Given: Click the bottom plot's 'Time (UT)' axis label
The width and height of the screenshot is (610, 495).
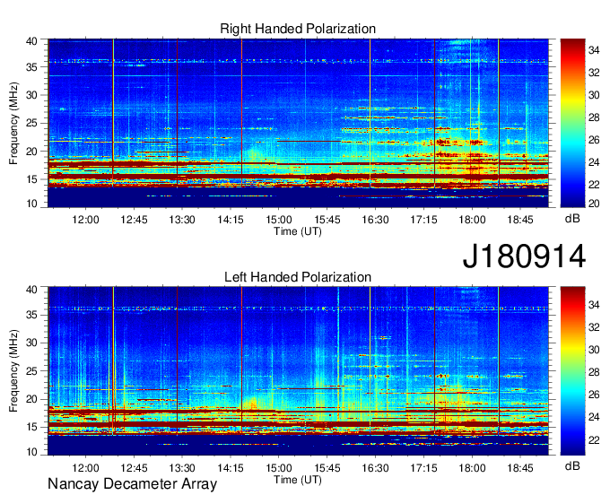Looking at the screenshot, I should [298, 480].
